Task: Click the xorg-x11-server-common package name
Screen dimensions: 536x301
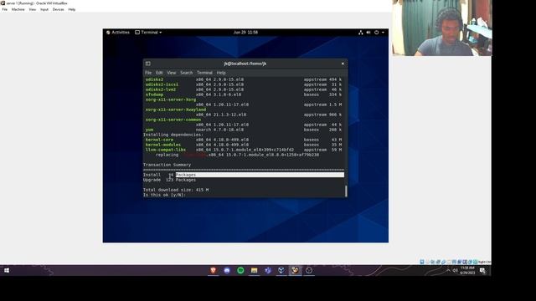Action: click(x=173, y=120)
